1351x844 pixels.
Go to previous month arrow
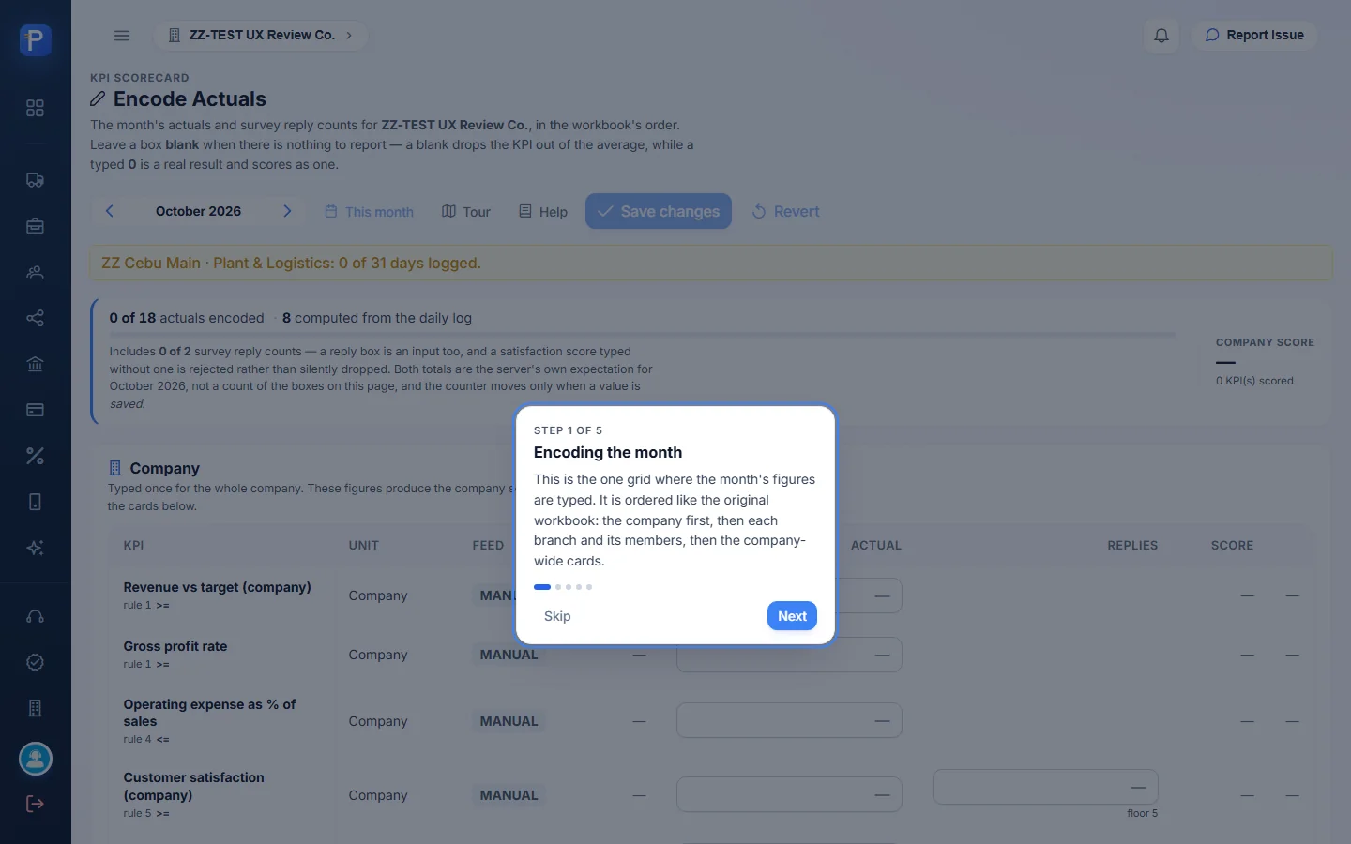(x=110, y=211)
